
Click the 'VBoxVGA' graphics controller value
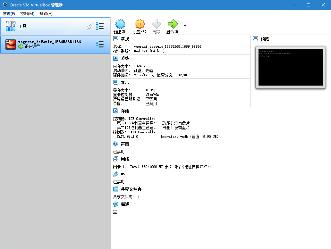[152, 95]
